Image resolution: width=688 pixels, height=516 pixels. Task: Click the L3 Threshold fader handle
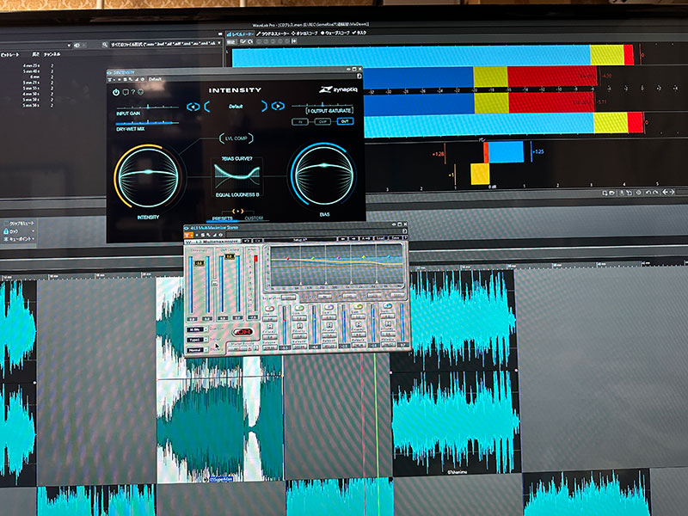(200, 263)
